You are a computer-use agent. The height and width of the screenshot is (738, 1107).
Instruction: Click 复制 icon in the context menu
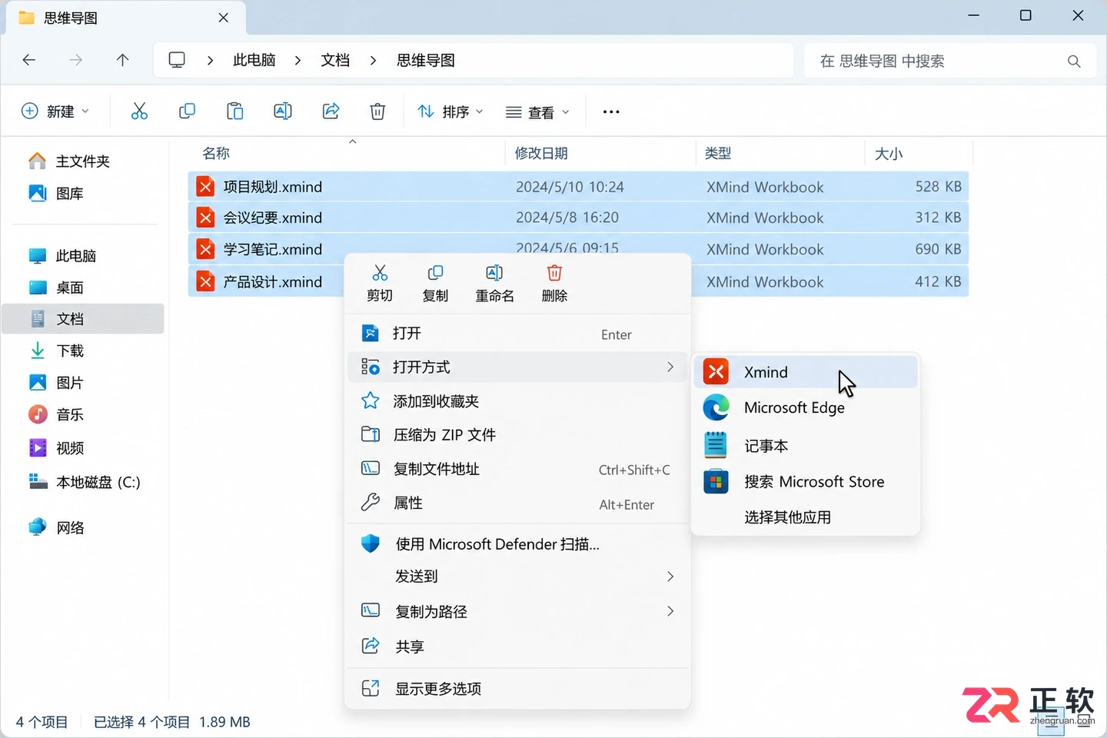[x=435, y=283]
